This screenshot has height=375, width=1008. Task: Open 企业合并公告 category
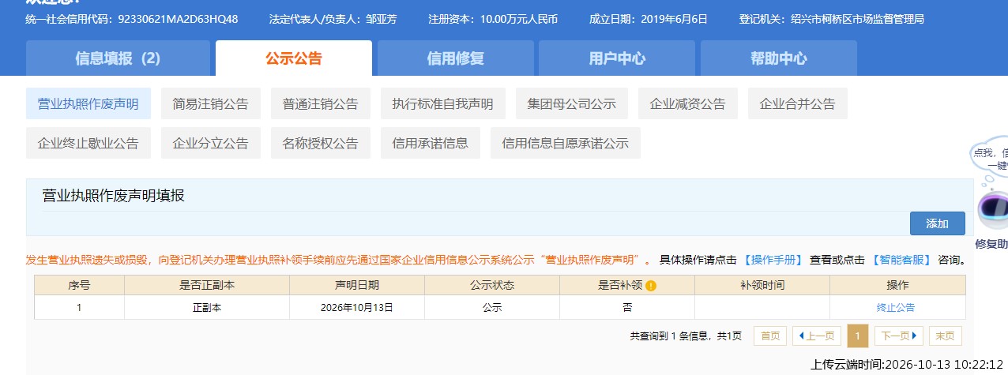pyautogui.click(x=797, y=103)
